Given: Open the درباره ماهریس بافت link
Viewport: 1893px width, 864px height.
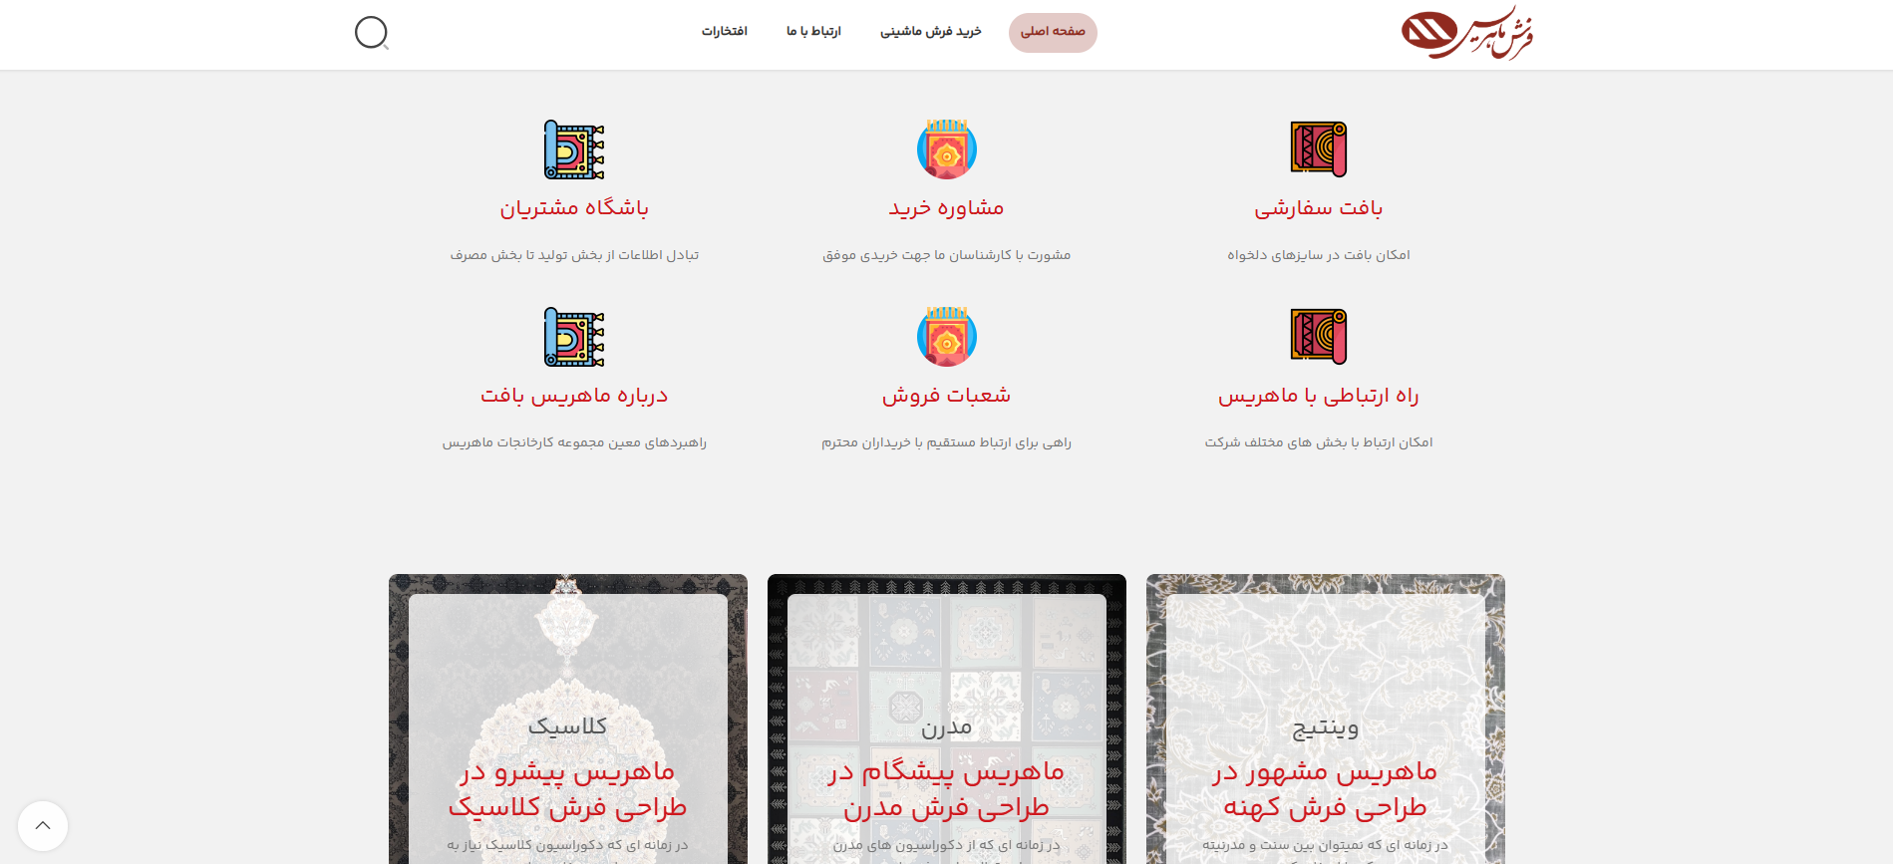Looking at the screenshot, I should click(574, 396).
